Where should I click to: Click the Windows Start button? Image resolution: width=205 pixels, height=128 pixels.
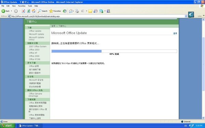click(x=8, y=126)
